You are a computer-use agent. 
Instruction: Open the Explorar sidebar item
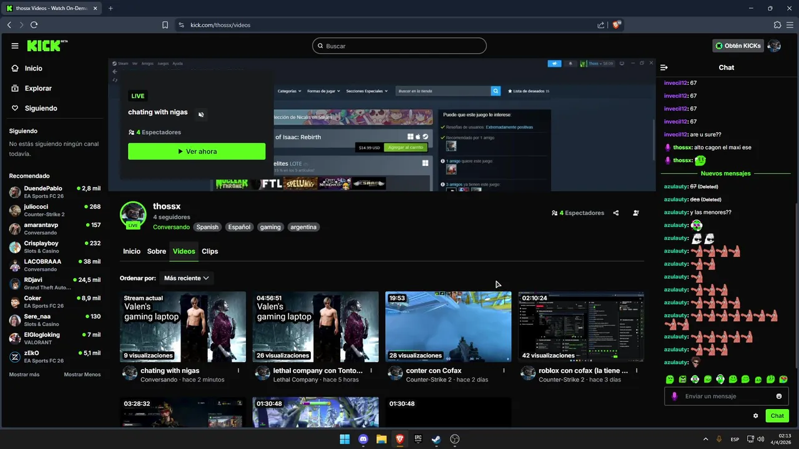(x=38, y=89)
